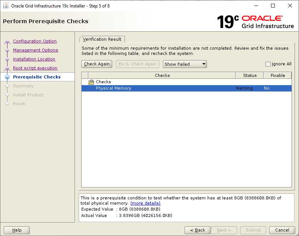The height and width of the screenshot is (236, 299).
Task: Click the Expected Value 8GB text
Action: point(139,209)
